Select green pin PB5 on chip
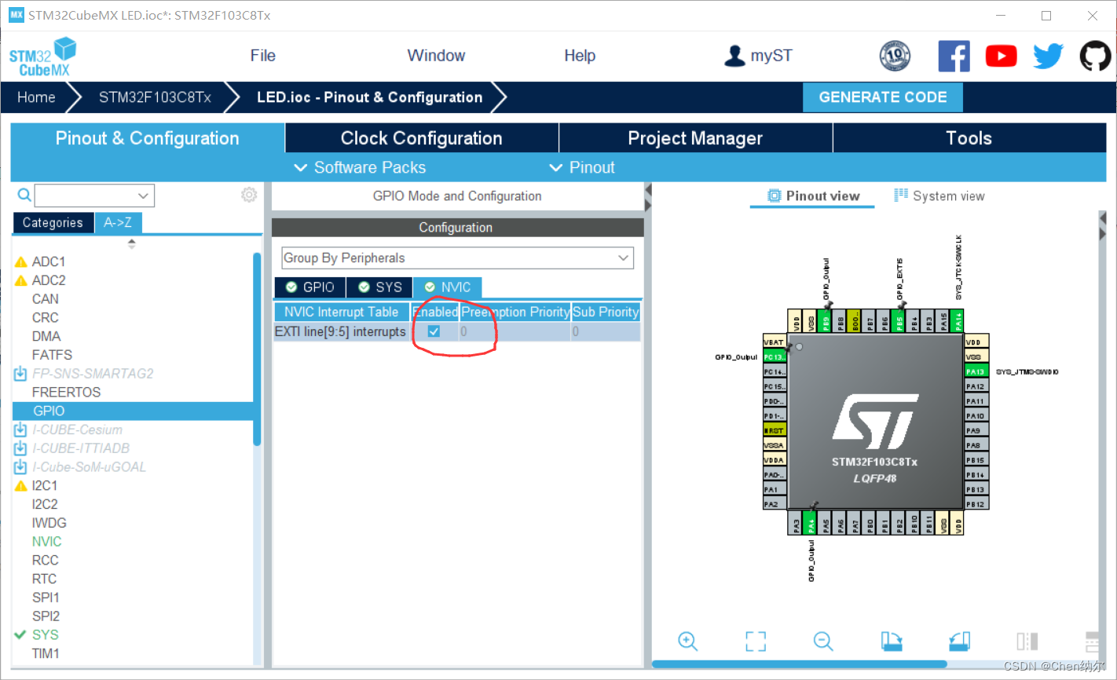 [x=899, y=320]
